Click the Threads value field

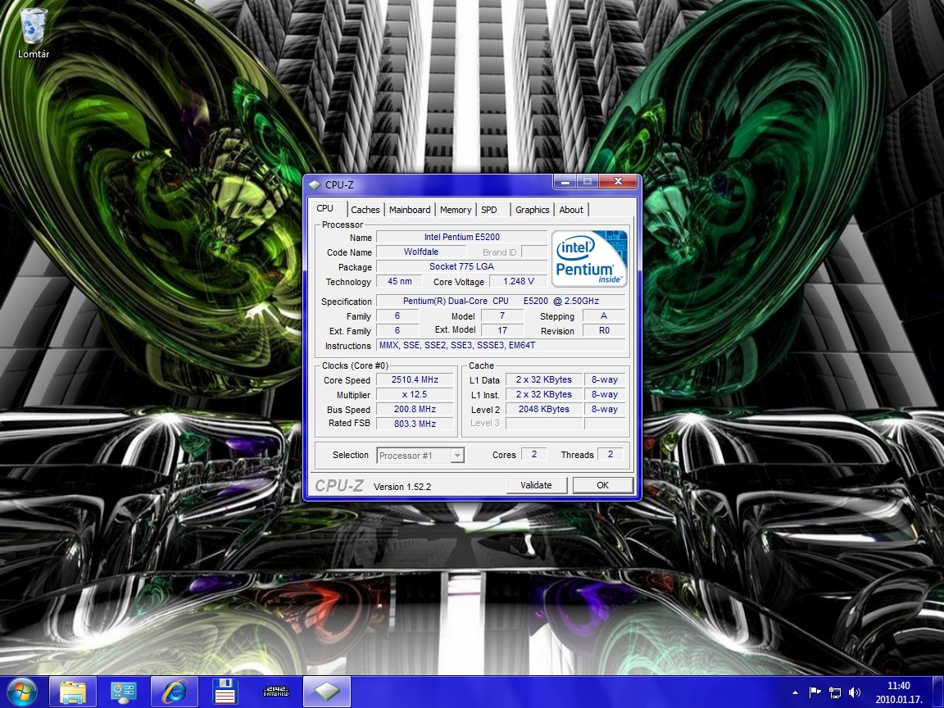point(610,455)
